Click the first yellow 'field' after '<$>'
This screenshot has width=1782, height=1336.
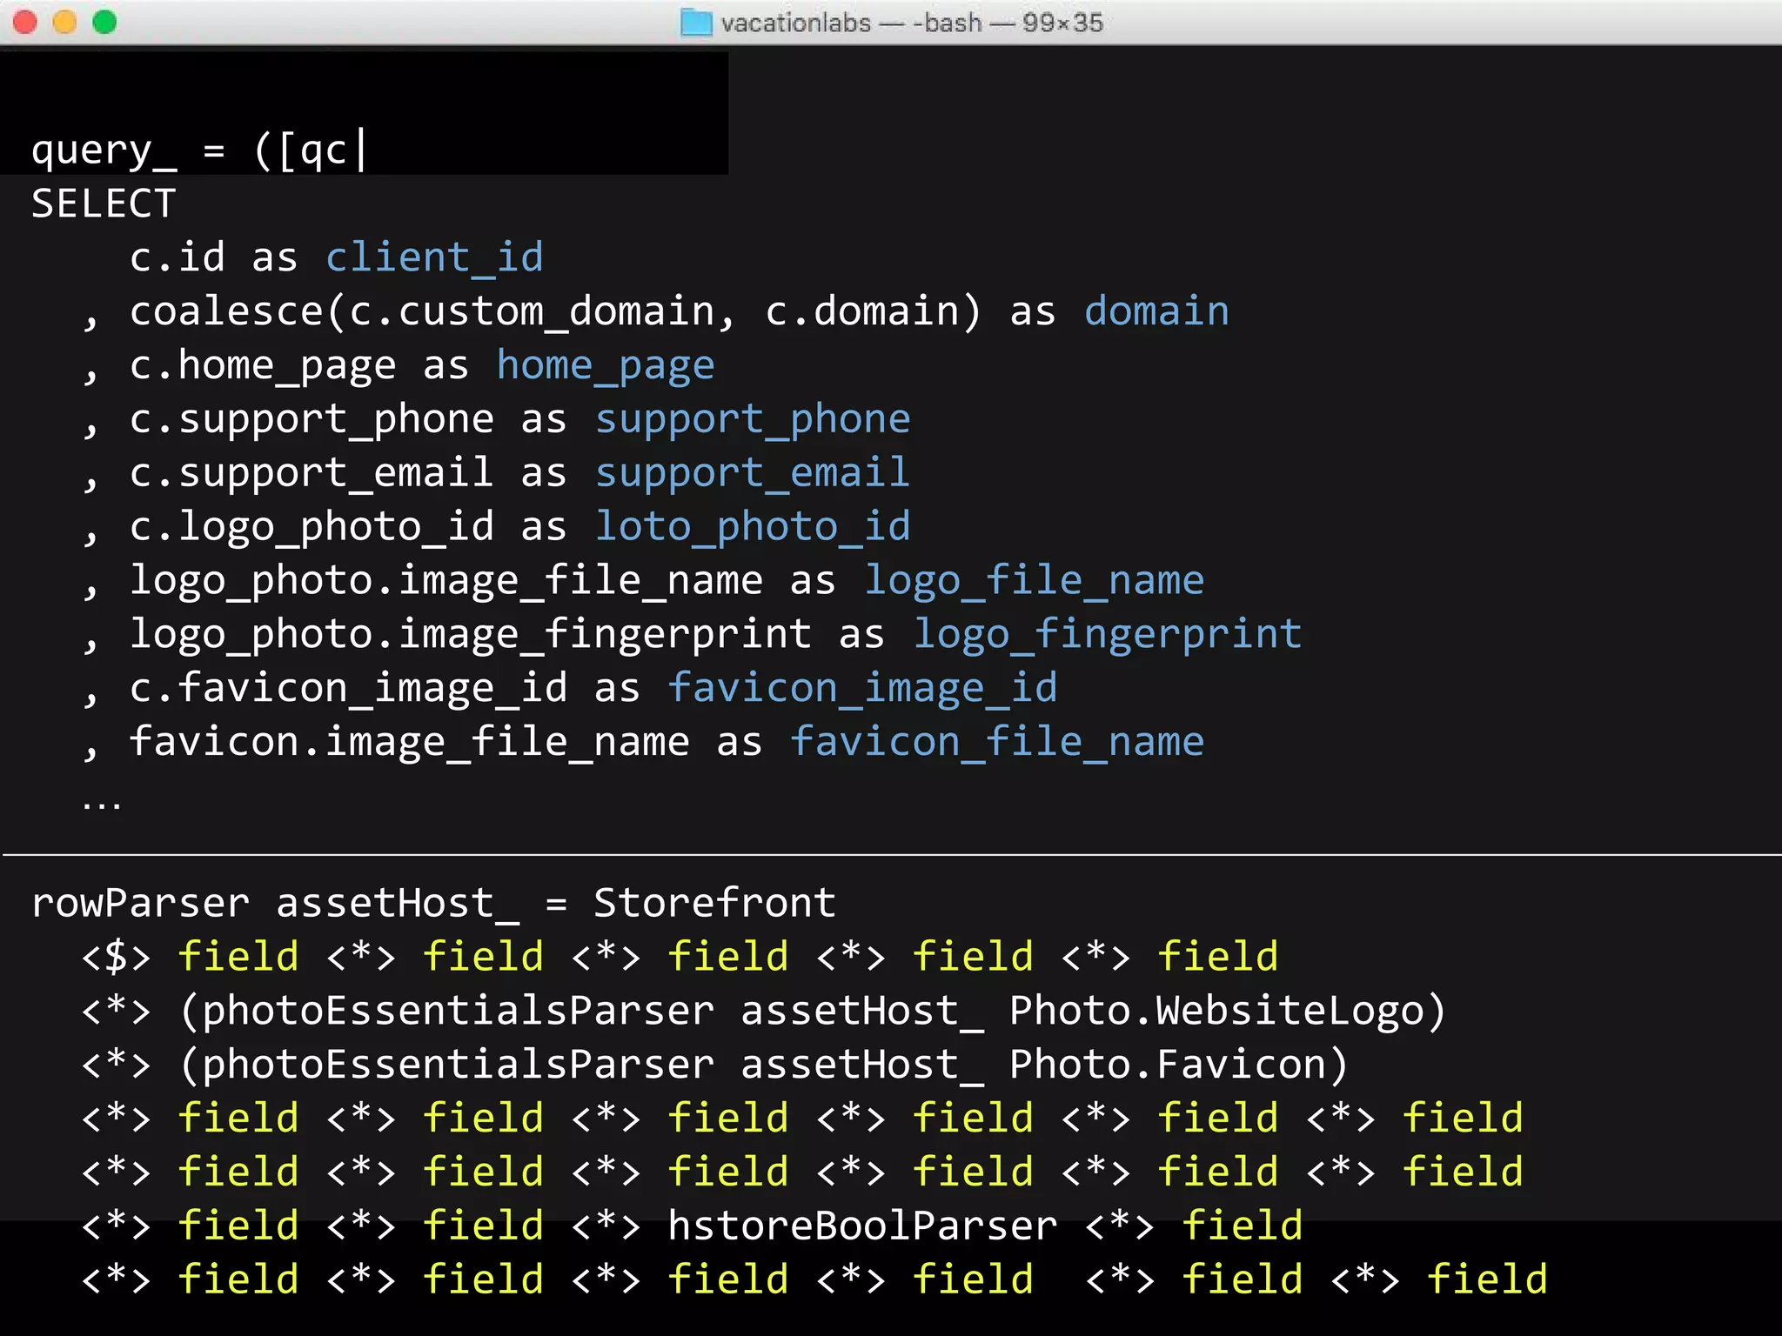[x=238, y=957]
